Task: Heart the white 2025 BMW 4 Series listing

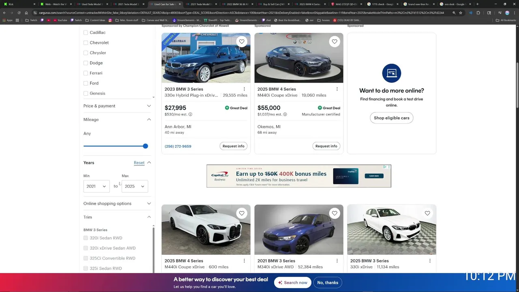Action: coord(242,213)
